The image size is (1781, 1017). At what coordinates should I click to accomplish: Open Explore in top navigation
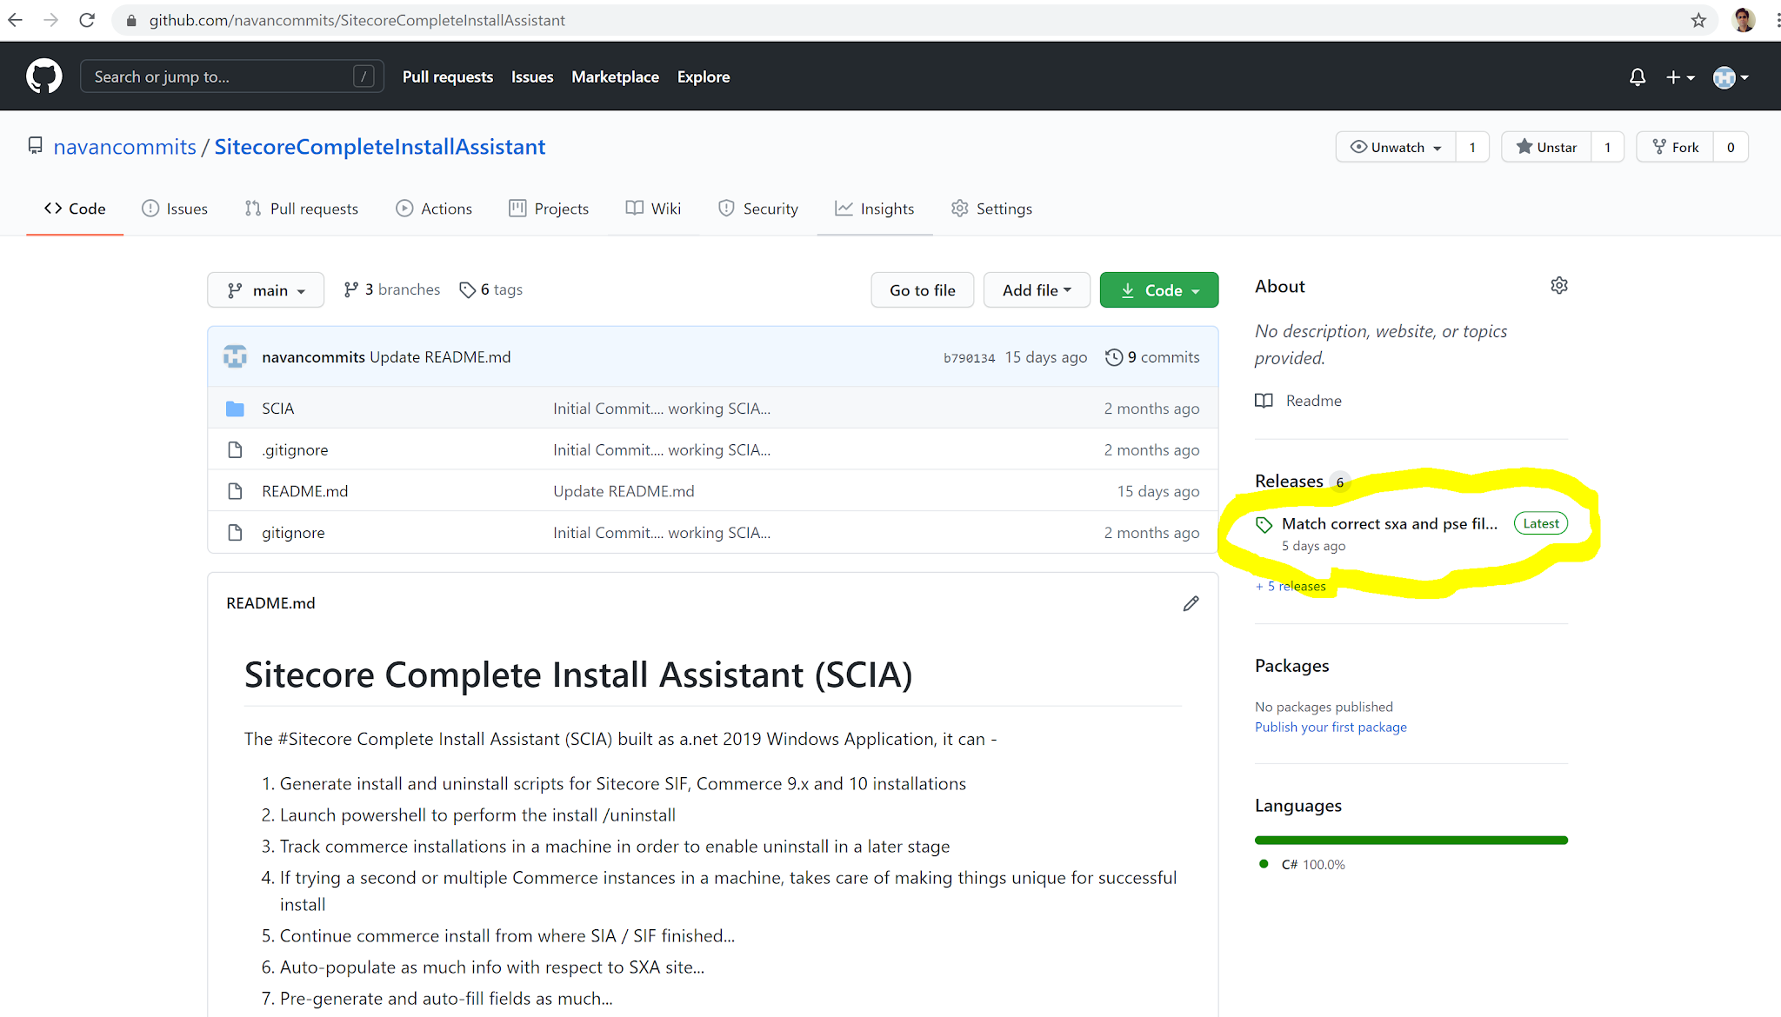pos(704,76)
